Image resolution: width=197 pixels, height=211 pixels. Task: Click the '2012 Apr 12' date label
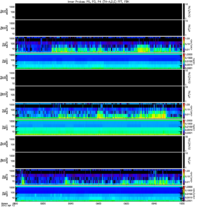tap(8, 206)
